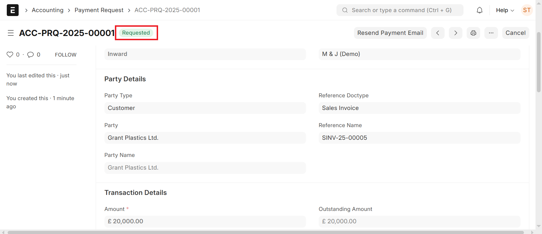Expand the Help dropdown
542x234 pixels.
pos(505,10)
